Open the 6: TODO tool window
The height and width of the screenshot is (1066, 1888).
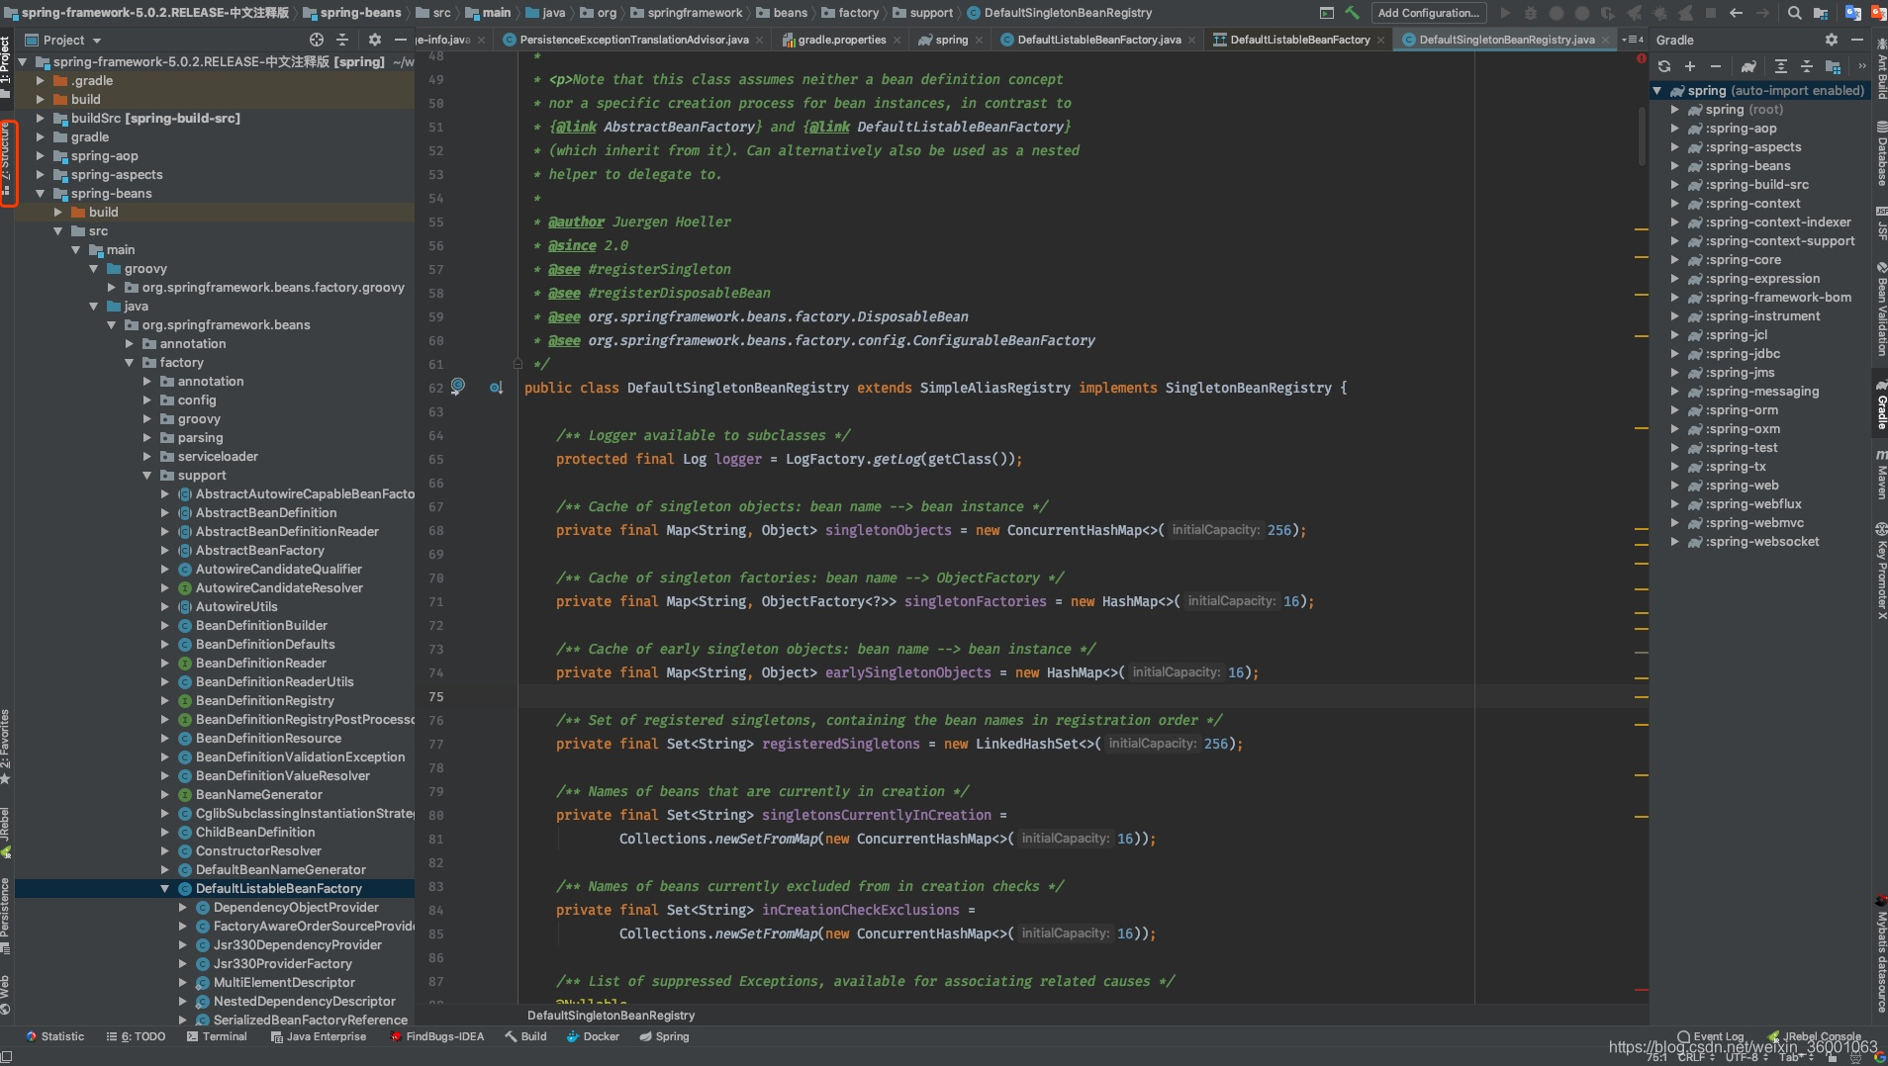[x=136, y=1036]
